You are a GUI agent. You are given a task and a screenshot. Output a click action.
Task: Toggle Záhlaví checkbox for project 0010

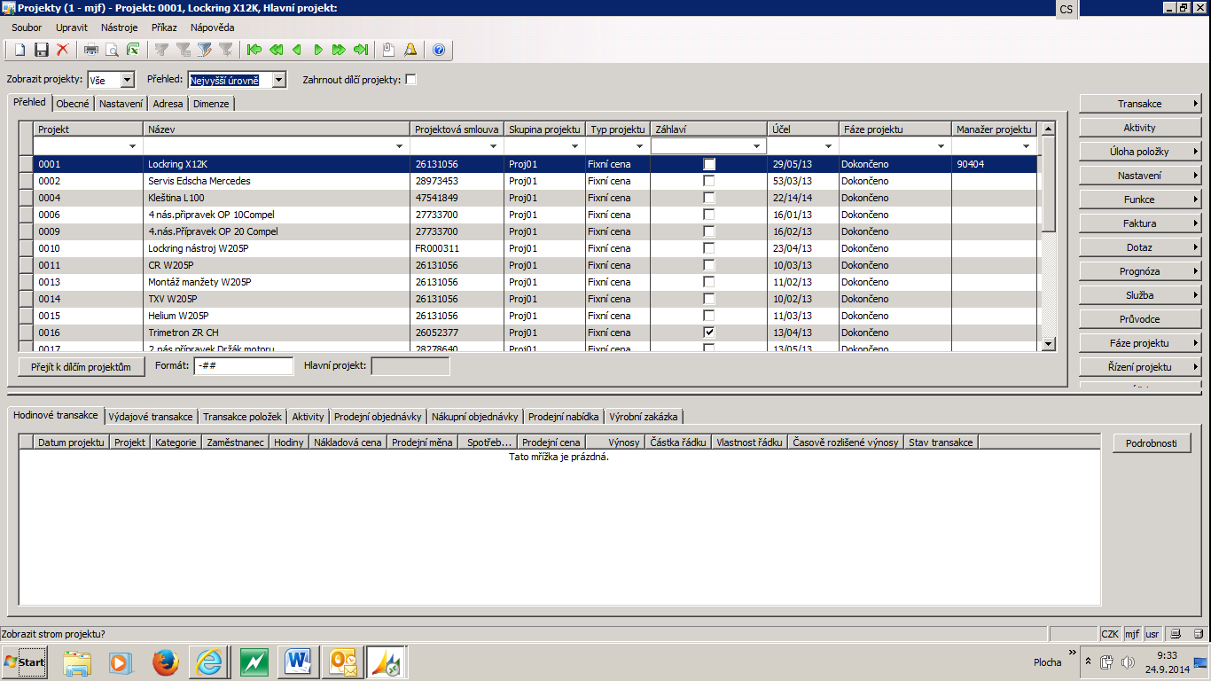coord(709,248)
